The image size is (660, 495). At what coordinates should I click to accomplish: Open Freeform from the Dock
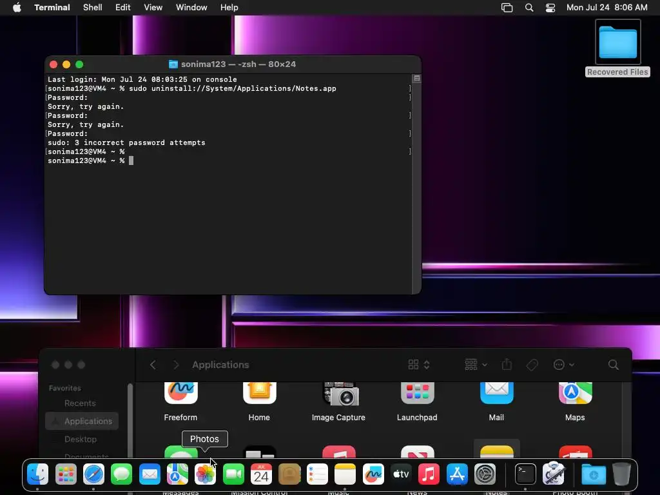[x=373, y=474]
